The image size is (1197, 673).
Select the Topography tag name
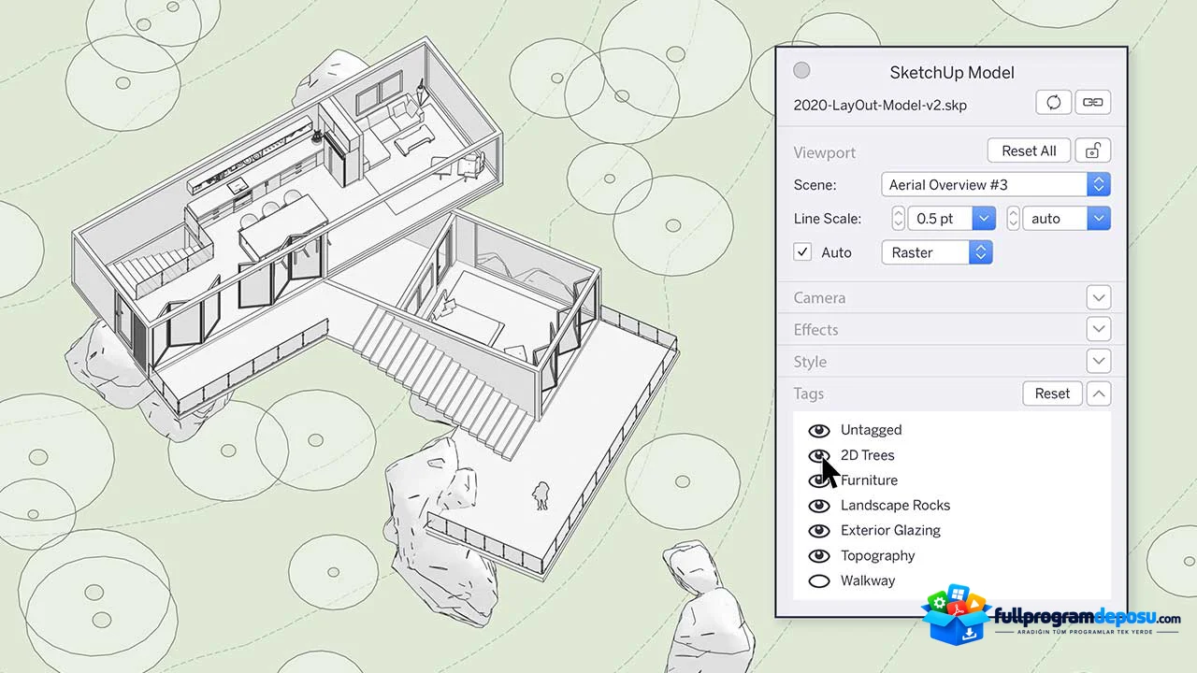[x=877, y=555]
